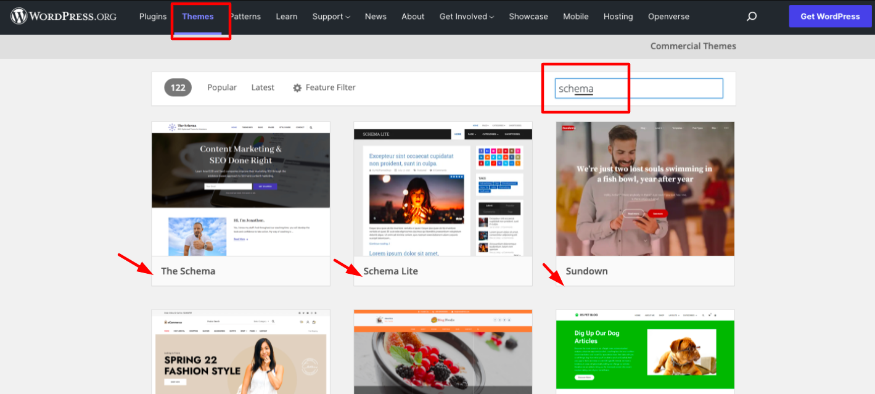This screenshot has height=394, width=875.
Task: Open the Commercial Themes link
Action: (692, 46)
